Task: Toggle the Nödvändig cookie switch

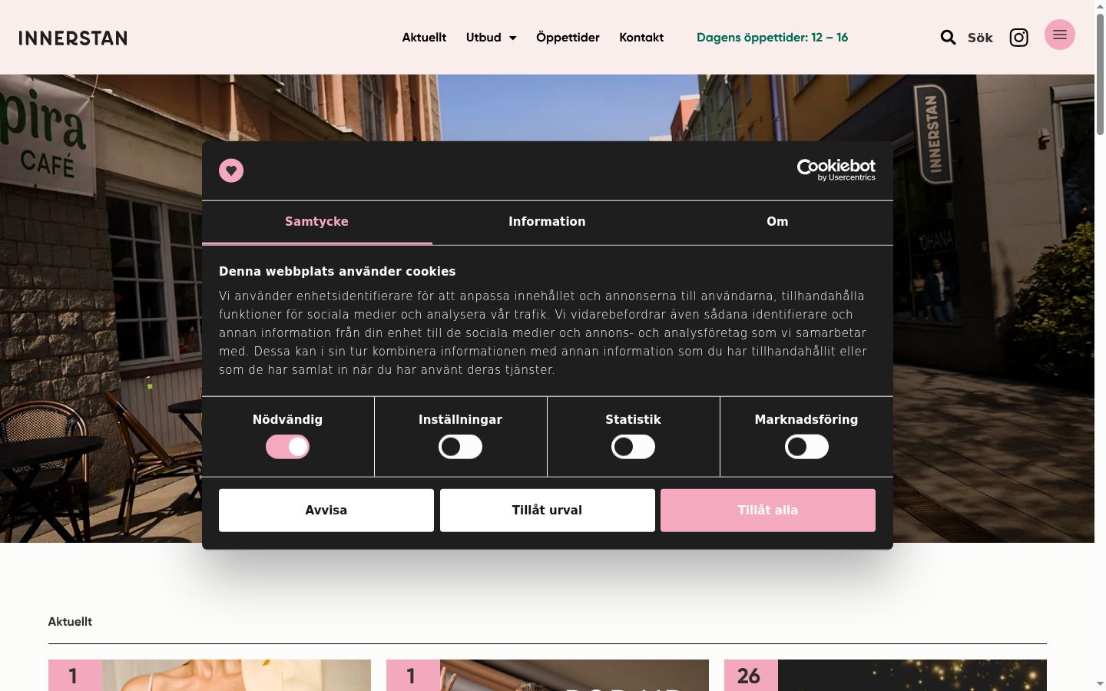Action: (287, 447)
